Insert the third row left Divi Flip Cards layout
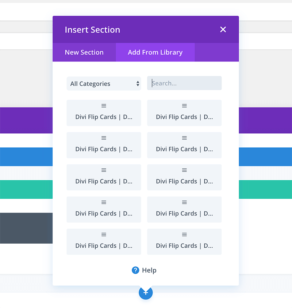This screenshot has height=308, width=292. [104, 177]
